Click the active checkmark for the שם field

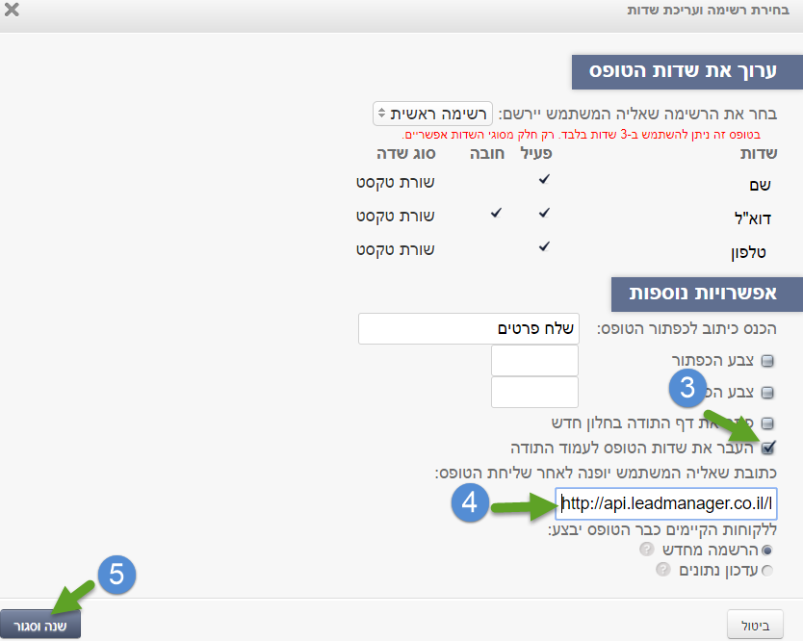tap(544, 180)
